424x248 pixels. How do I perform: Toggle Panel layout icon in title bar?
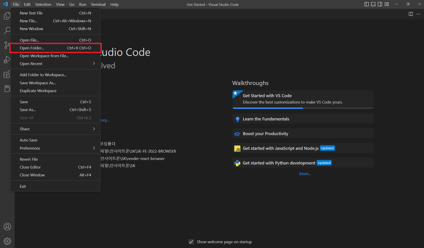[x=373, y=4]
